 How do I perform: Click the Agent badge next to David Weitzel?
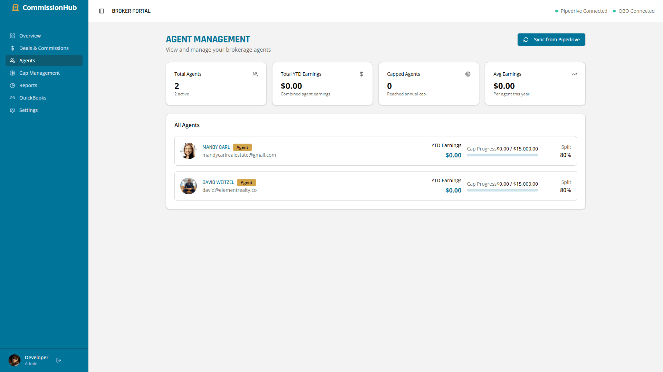click(247, 183)
